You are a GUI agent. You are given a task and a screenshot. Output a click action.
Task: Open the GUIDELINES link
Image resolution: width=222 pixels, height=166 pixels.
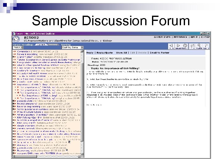162,37
